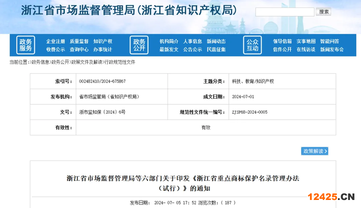
Task: Go to 知识产权 nav link
Action: point(103,41)
